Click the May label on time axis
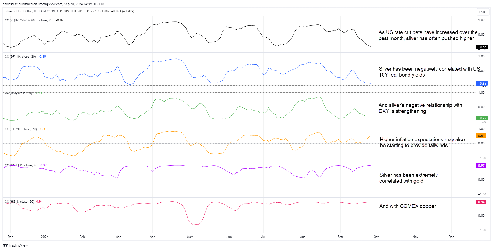 click(x=190, y=237)
